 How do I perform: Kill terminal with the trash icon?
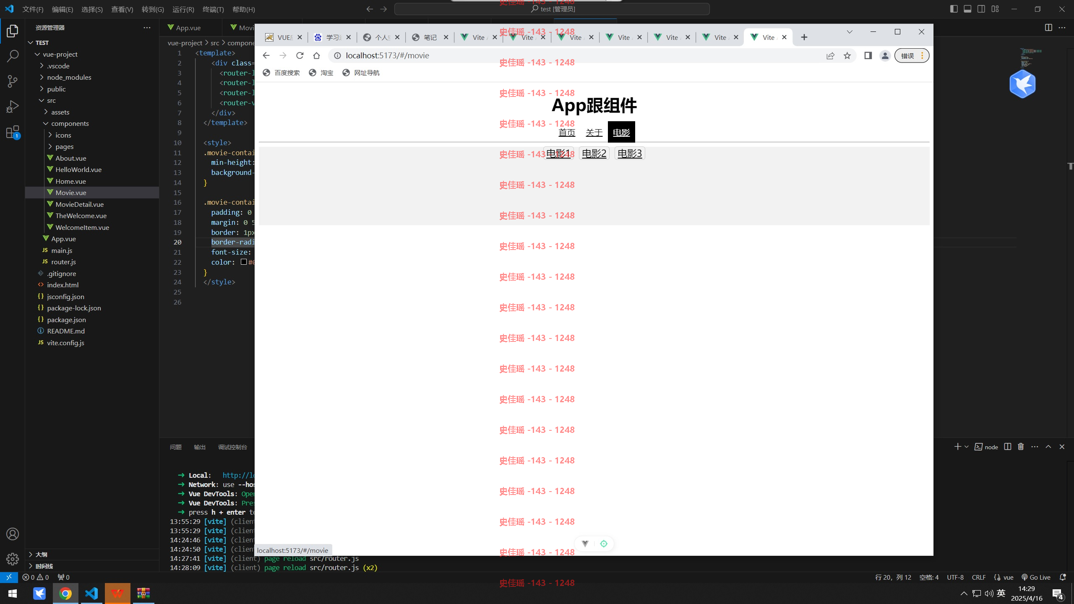(1021, 447)
